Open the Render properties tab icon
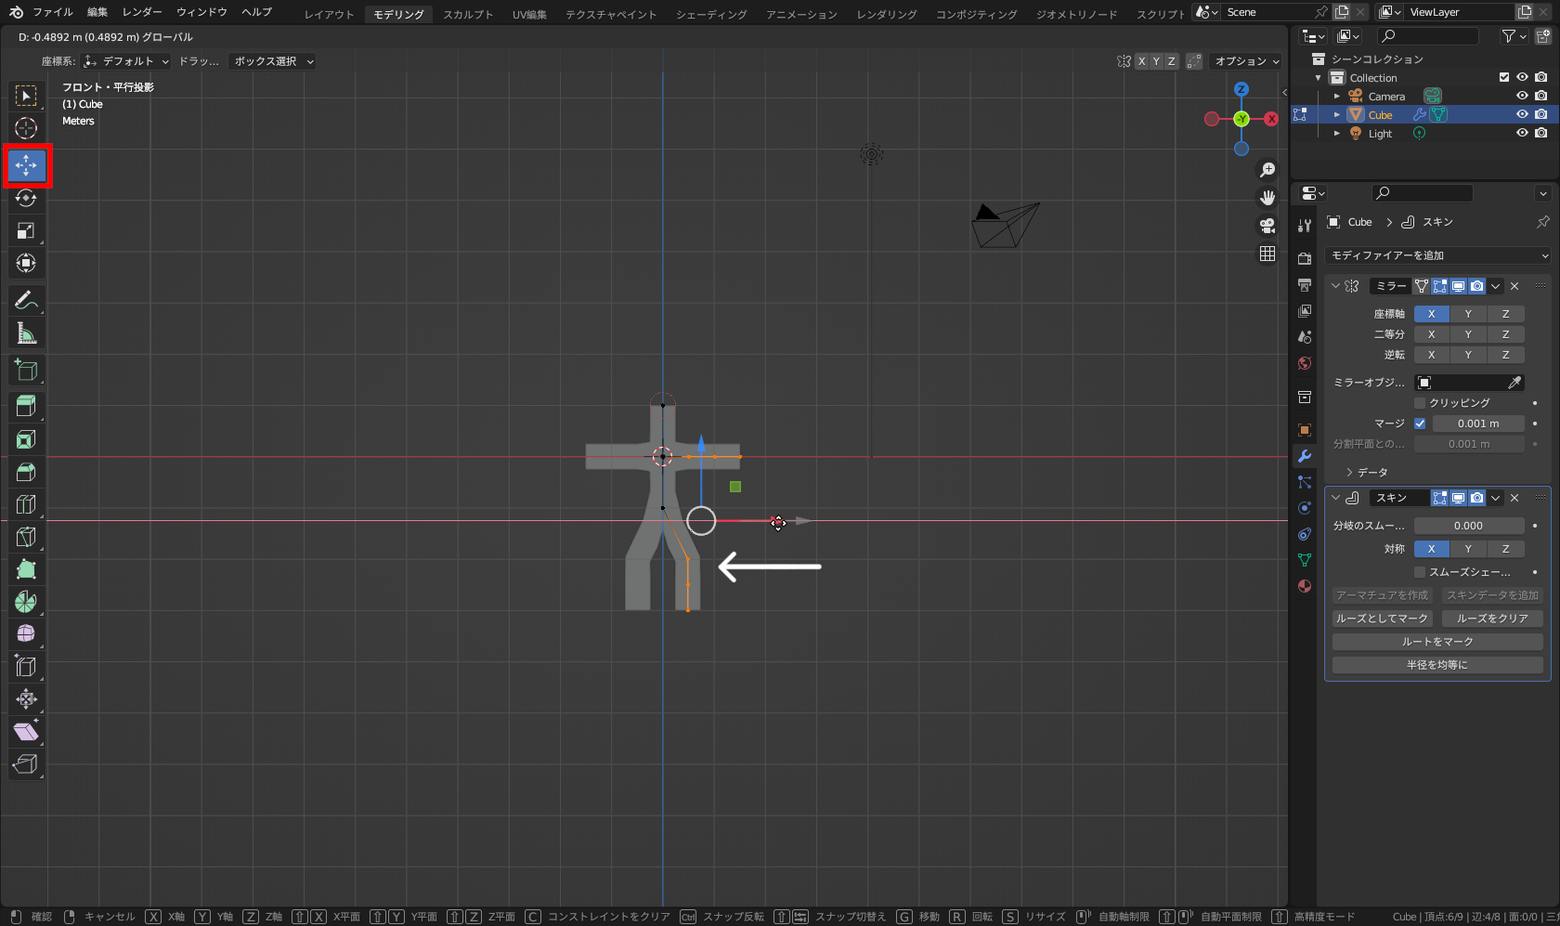 [x=1305, y=258]
